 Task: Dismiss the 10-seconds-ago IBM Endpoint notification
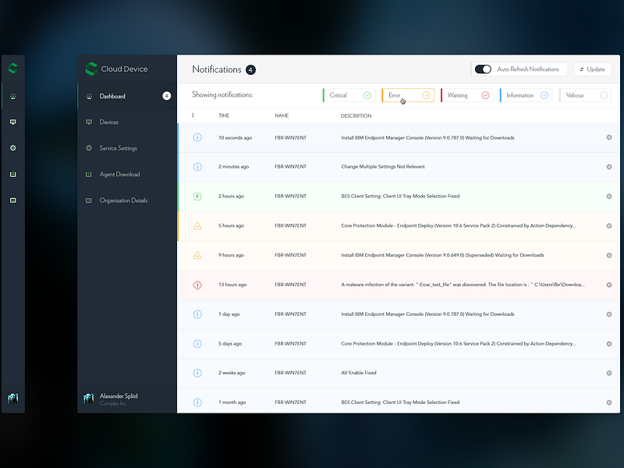click(x=609, y=137)
